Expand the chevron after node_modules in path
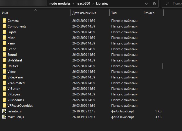182x131 pixels. pos(74,4)
